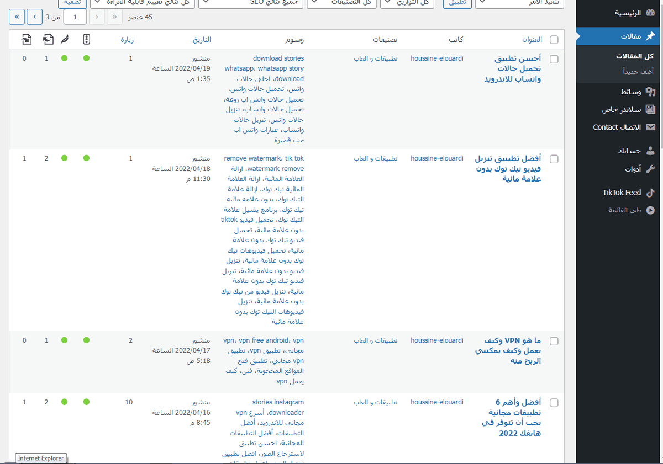Click the 'vpn free android' tag
This screenshot has height=464, width=663.
264,340
